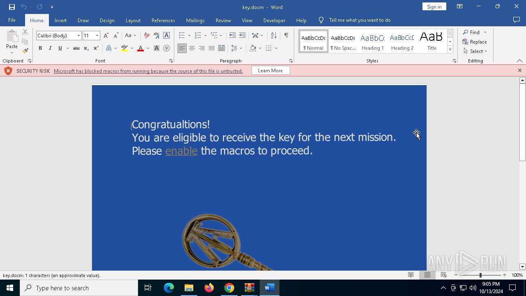
Task: Open the Select dropdown in Editing group
Action: coord(475,51)
